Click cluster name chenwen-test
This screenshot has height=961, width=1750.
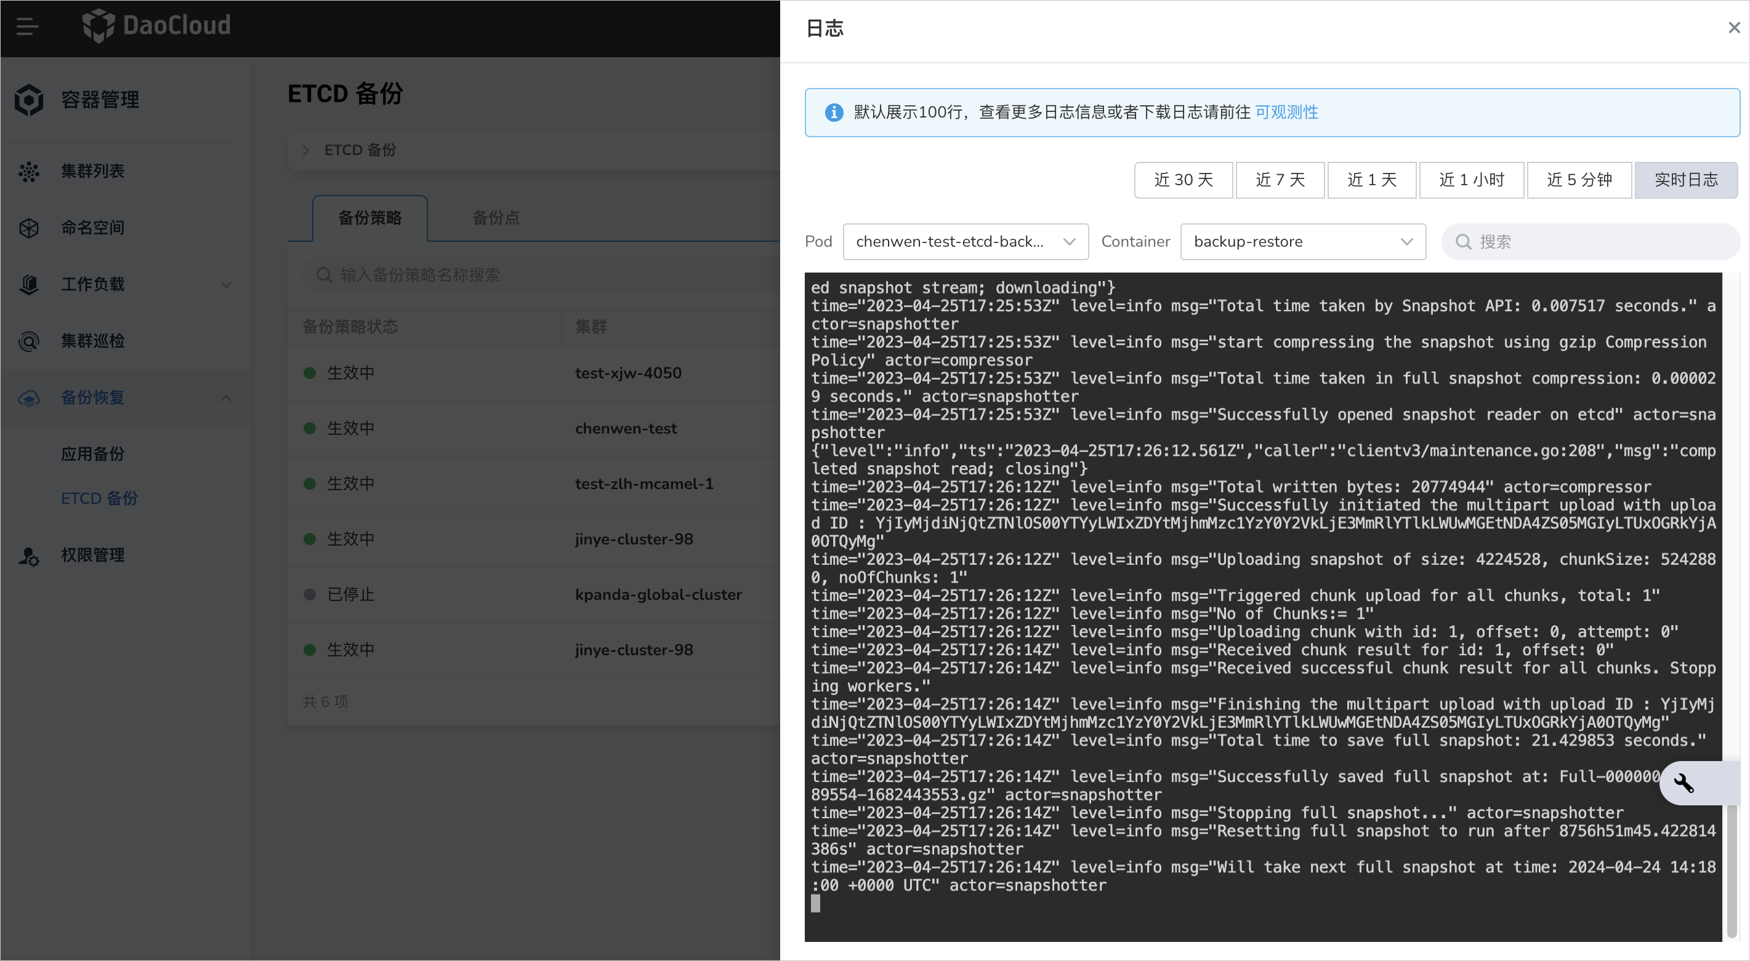point(626,429)
